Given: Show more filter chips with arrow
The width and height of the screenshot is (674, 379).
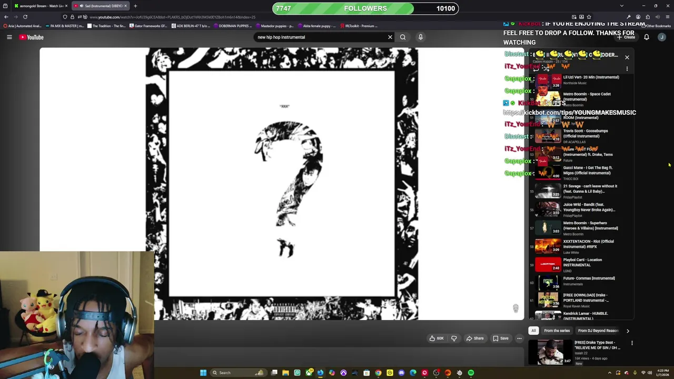Looking at the screenshot, I should (x=628, y=331).
